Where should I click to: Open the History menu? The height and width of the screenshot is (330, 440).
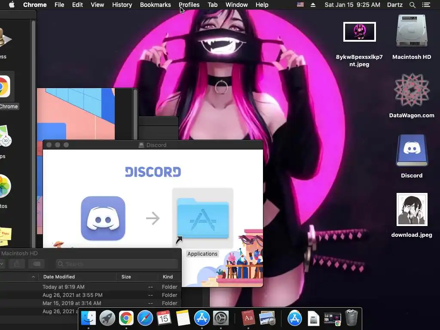tap(122, 5)
